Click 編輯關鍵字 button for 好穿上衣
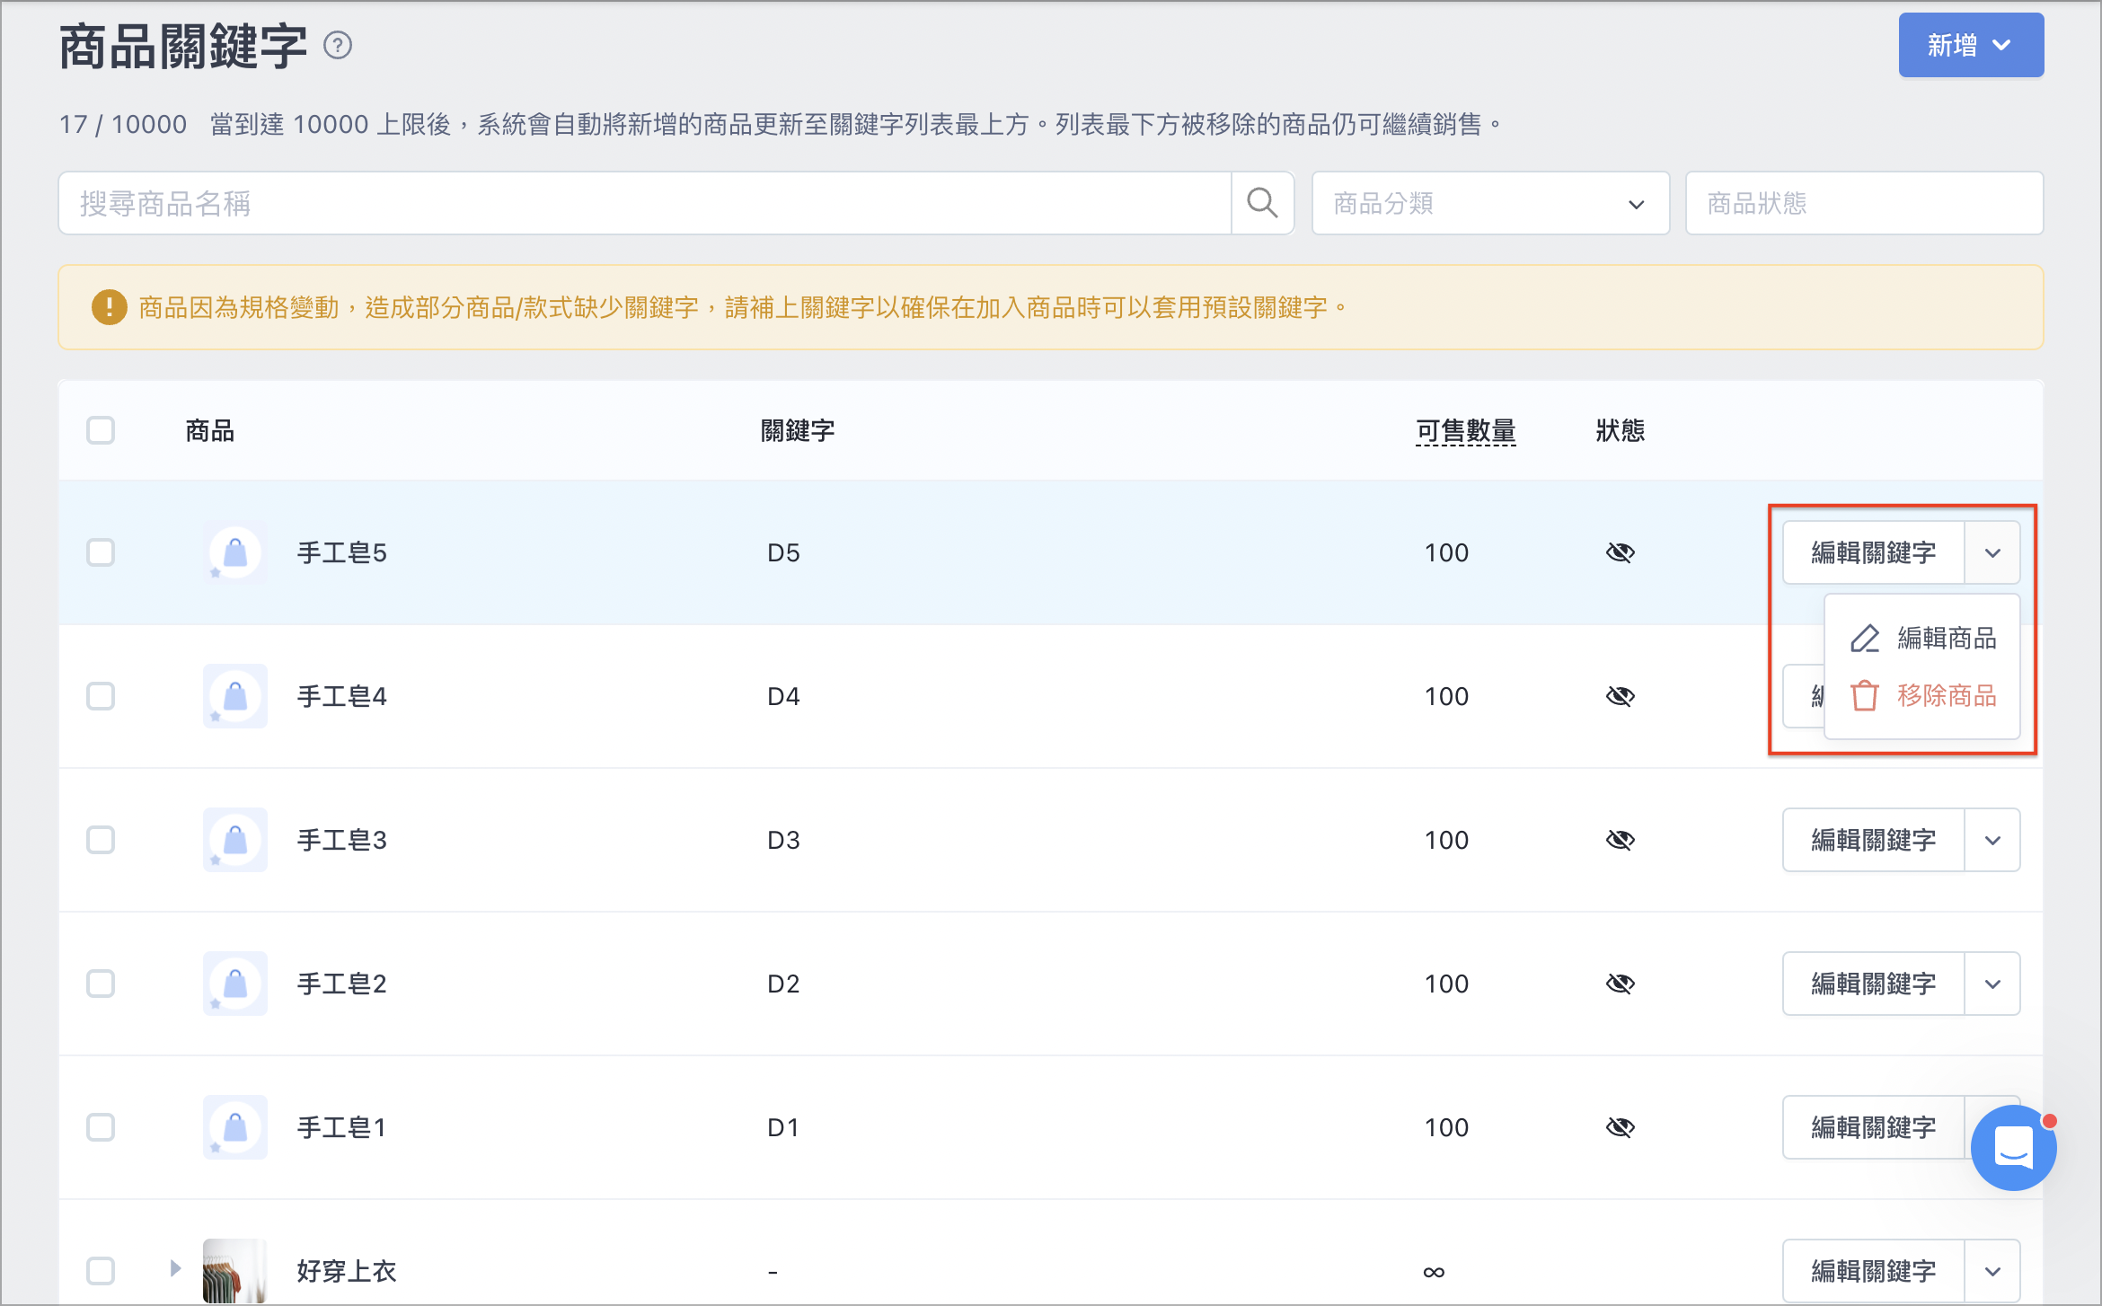The image size is (2102, 1306). [1874, 1271]
